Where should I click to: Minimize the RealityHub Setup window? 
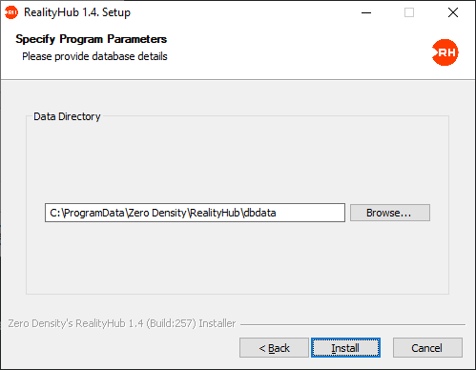point(366,12)
